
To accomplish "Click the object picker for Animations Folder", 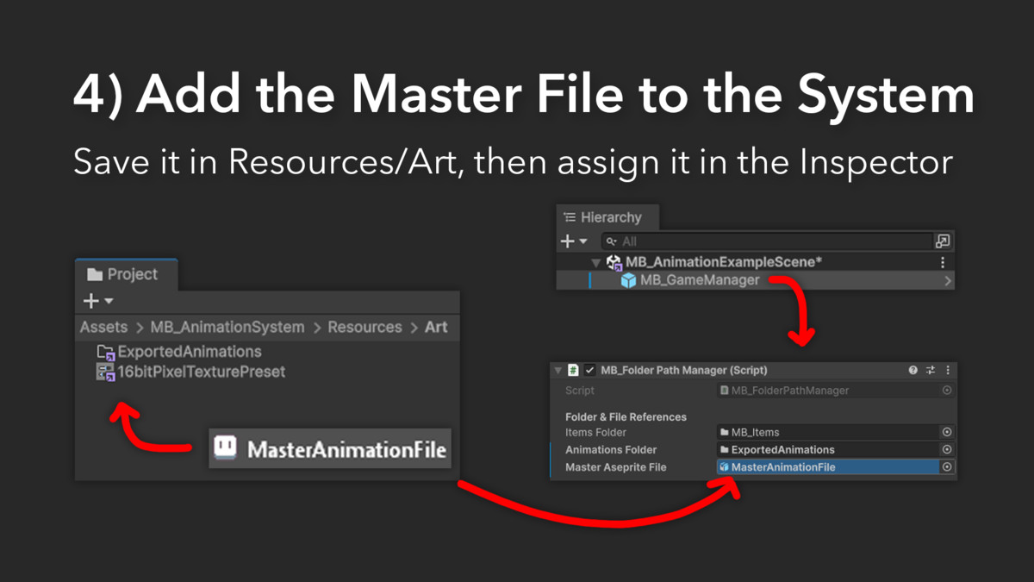I will [947, 449].
